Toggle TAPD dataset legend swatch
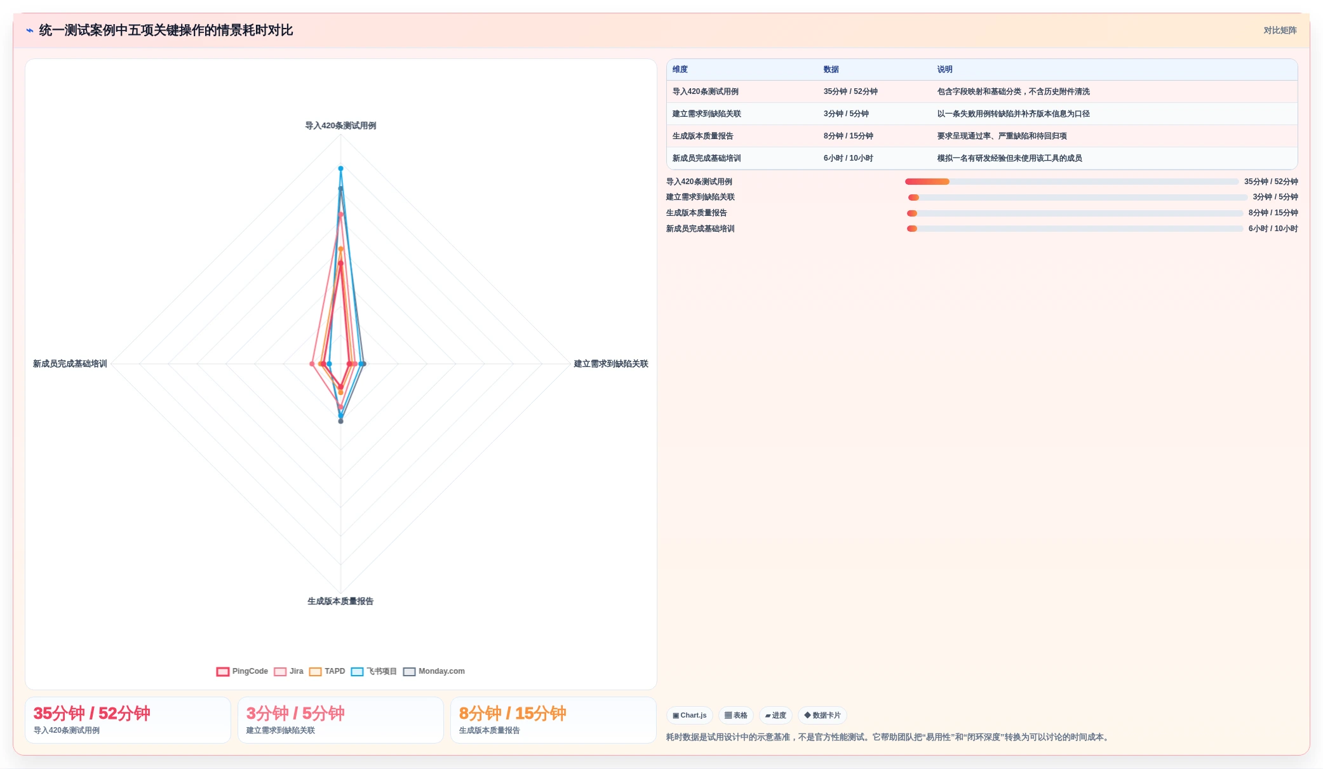This screenshot has width=1323, height=769. [x=315, y=672]
